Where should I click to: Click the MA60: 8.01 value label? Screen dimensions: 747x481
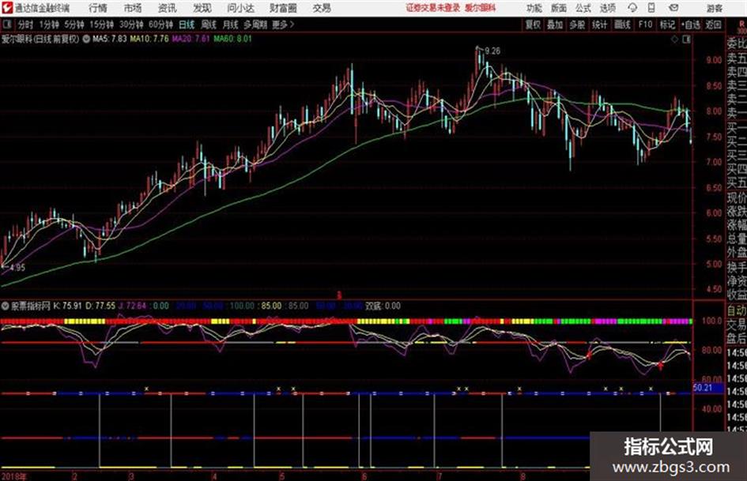(232, 39)
